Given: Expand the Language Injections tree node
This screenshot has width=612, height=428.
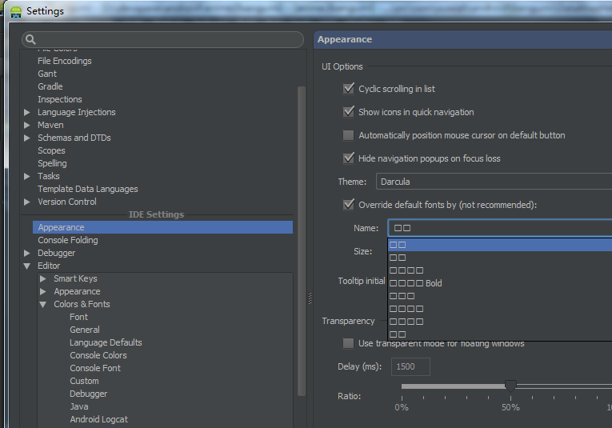Looking at the screenshot, I should 27,113.
